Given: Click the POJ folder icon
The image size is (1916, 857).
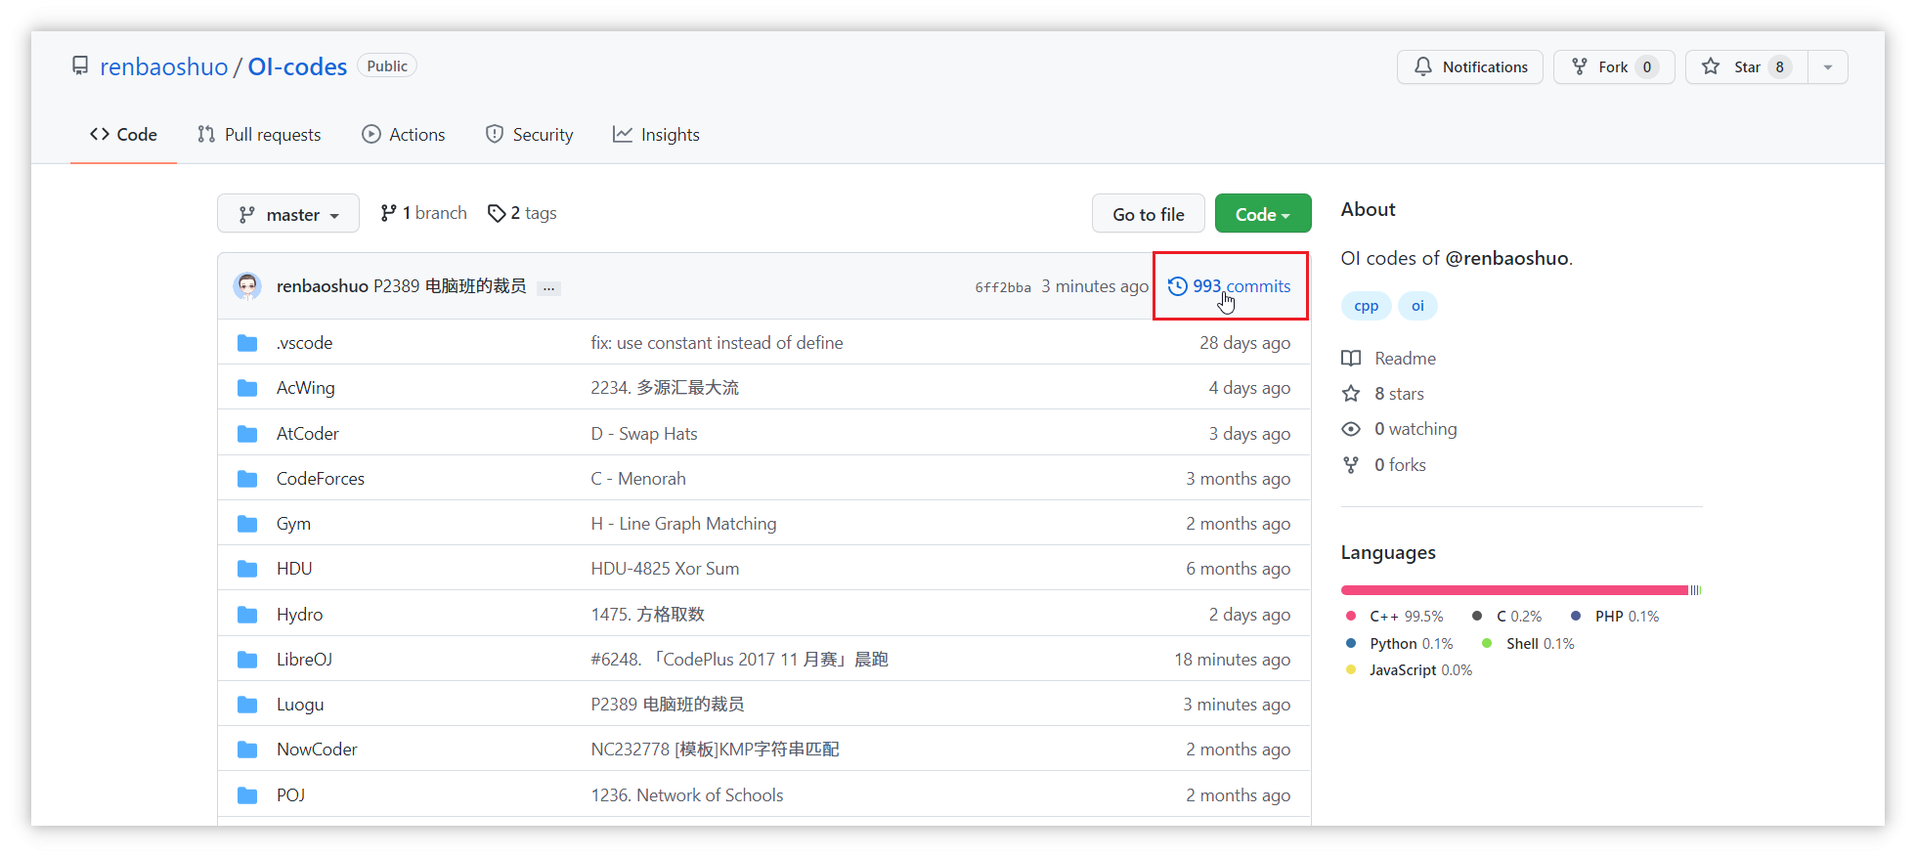Looking at the screenshot, I should click(x=247, y=795).
